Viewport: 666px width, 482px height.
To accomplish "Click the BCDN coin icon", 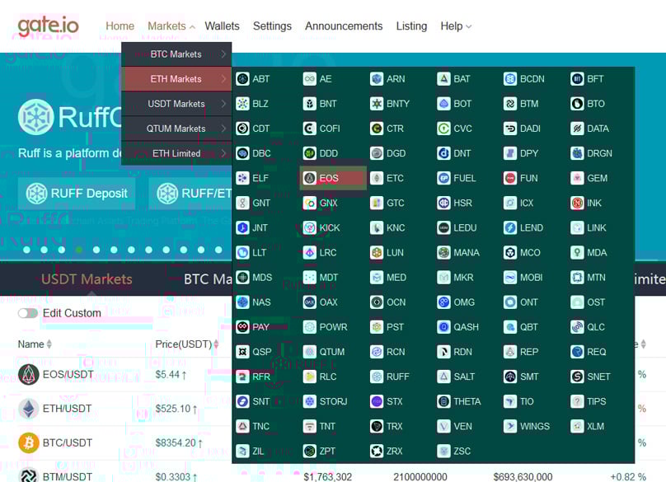I will [x=510, y=79].
